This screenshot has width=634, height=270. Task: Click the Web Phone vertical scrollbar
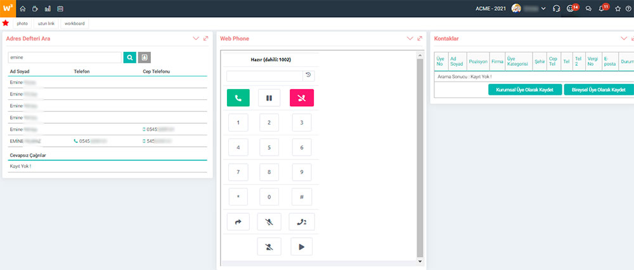click(419, 158)
